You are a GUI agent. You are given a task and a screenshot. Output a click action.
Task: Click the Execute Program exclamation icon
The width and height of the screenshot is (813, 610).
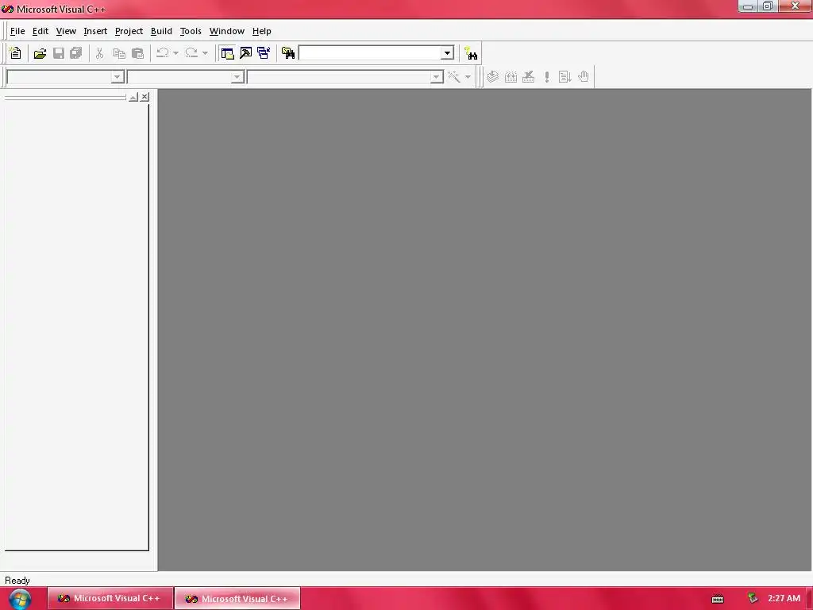click(x=547, y=77)
